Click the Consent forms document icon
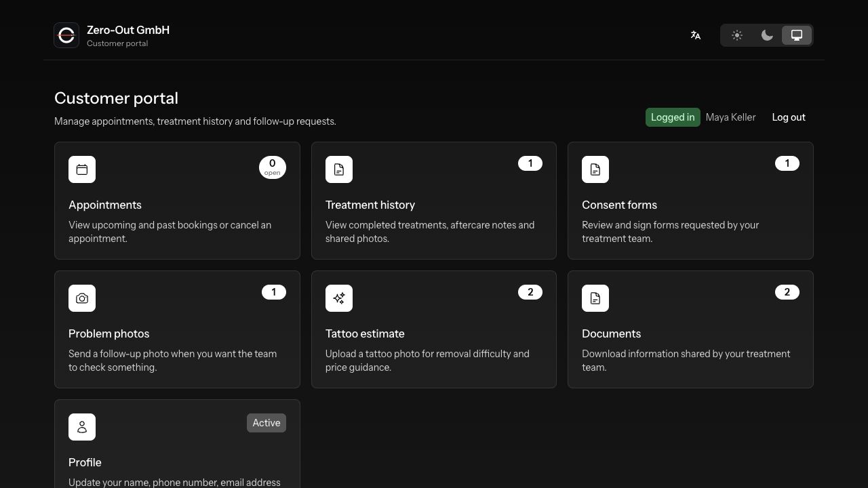Image resolution: width=868 pixels, height=488 pixels. click(595, 169)
